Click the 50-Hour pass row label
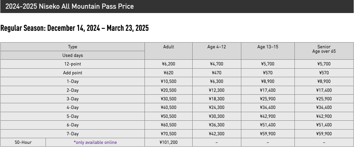354x148 pixels. click(x=23, y=142)
